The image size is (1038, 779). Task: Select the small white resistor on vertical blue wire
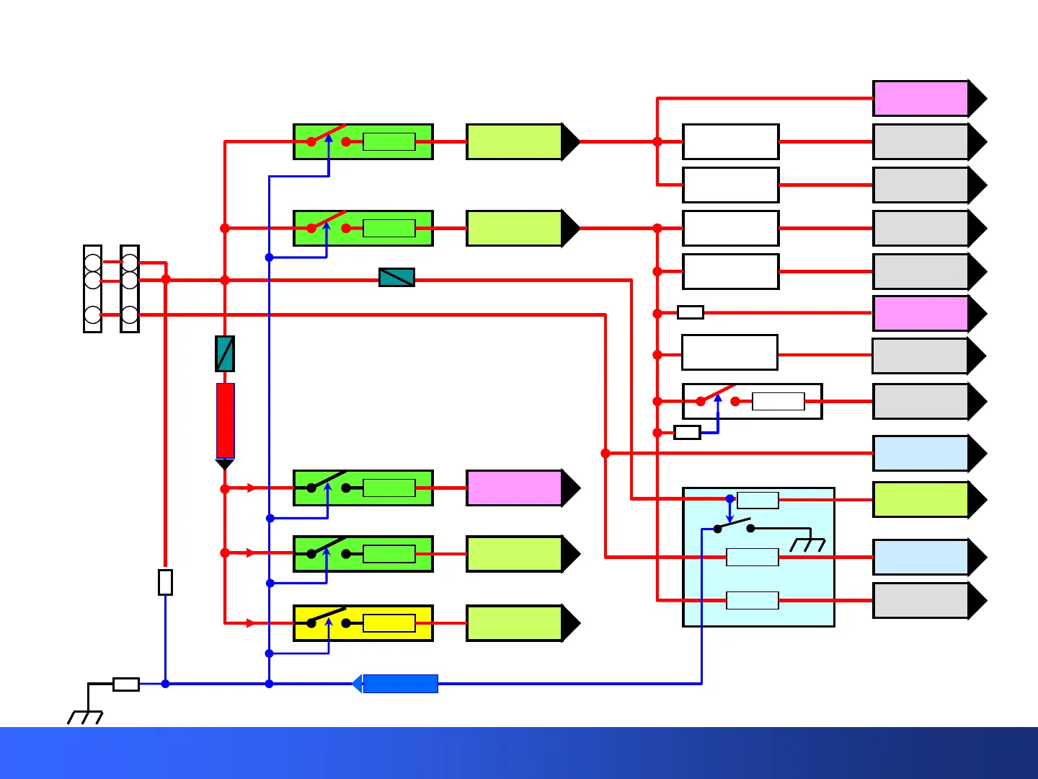[165, 582]
